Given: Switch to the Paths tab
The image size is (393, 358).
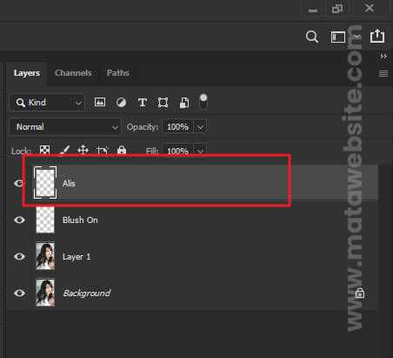Looking at the screenshot, I should click(117, 73).
